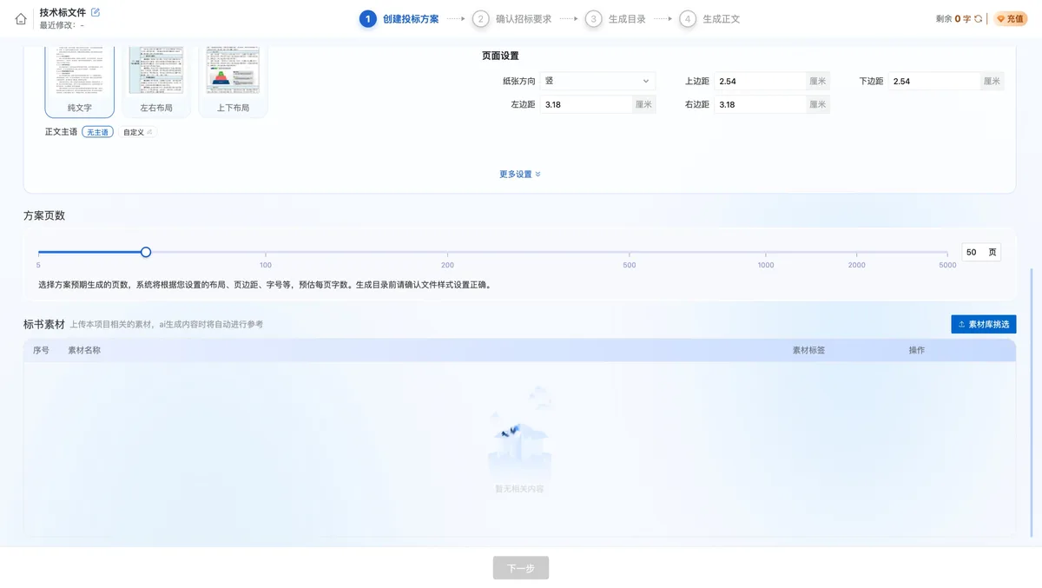Select the 无主语 subject option

[97, 132]
